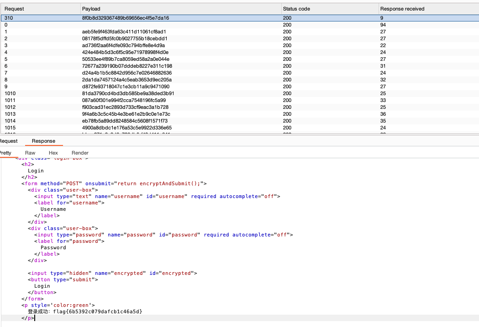The height and width of the screenshot is (327, 479).
Task: Select payload d24a4b1b5c8842d956c7e02646882636
Action: [x=127, y=73]
